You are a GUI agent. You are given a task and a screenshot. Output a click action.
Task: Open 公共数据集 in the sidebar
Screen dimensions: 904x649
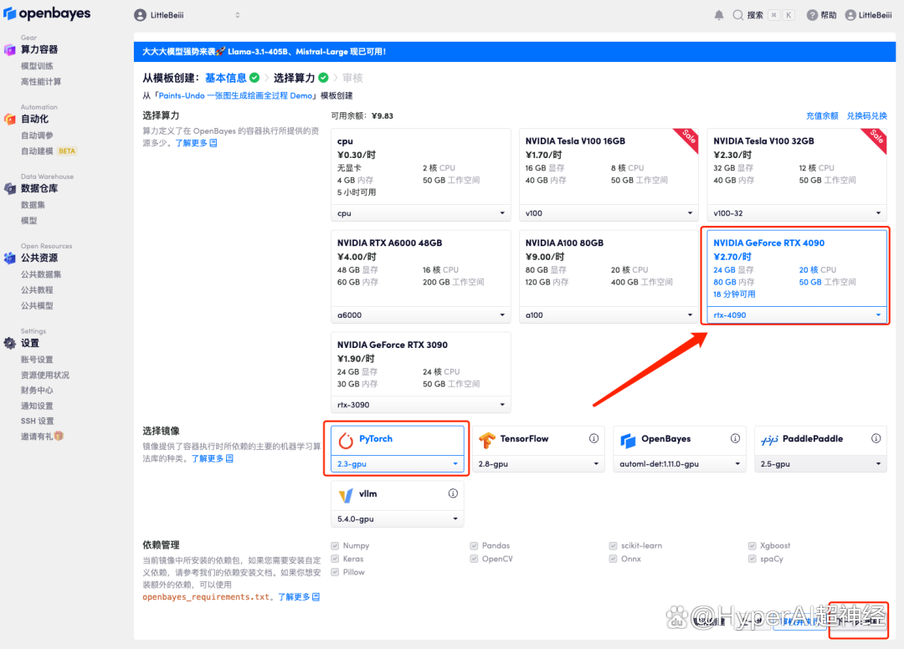pyautogui.click(x=41, y=274)
